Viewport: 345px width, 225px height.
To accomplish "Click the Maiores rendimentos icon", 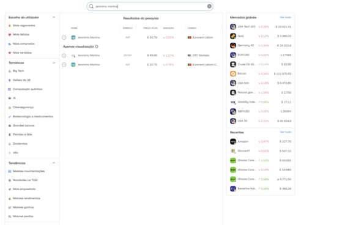I will pyautogui.click(x=9, y=198).
